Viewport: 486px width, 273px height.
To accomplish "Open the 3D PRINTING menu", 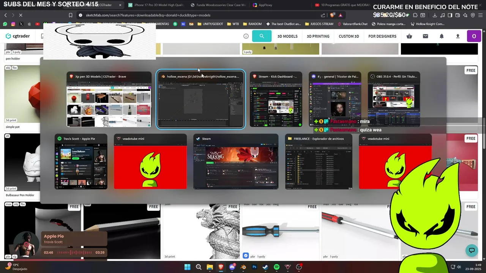I will point(318,36).
